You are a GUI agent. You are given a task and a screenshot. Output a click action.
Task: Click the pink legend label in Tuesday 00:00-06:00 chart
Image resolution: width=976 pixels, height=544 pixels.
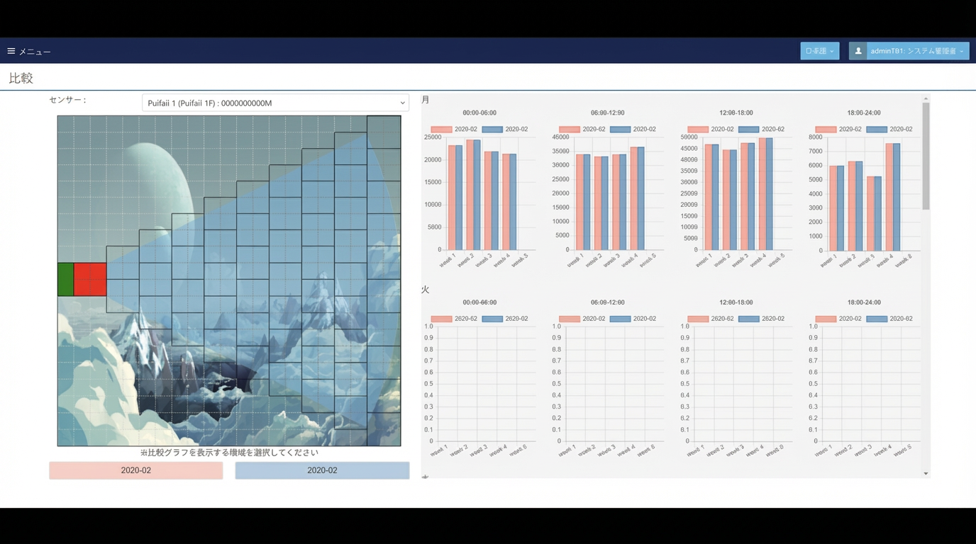(x=465, y=319)
